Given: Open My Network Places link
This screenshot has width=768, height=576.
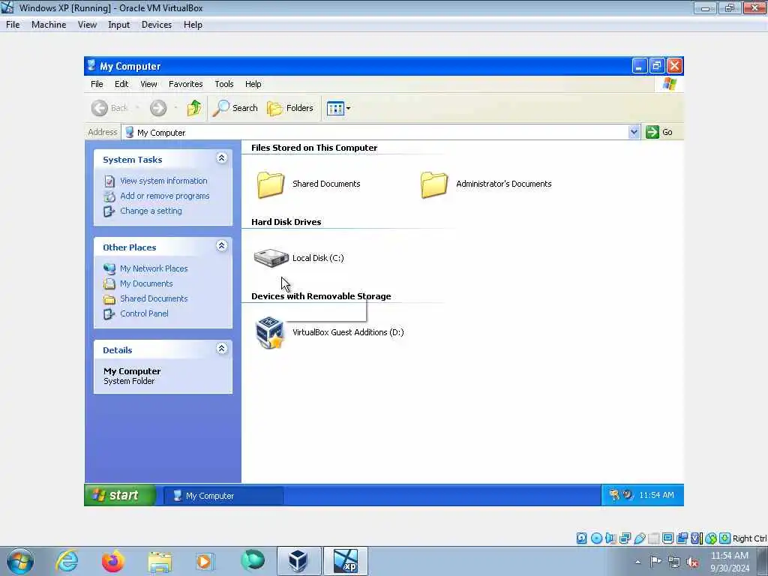Looking at the screenshot, I should tap(154, 268).
